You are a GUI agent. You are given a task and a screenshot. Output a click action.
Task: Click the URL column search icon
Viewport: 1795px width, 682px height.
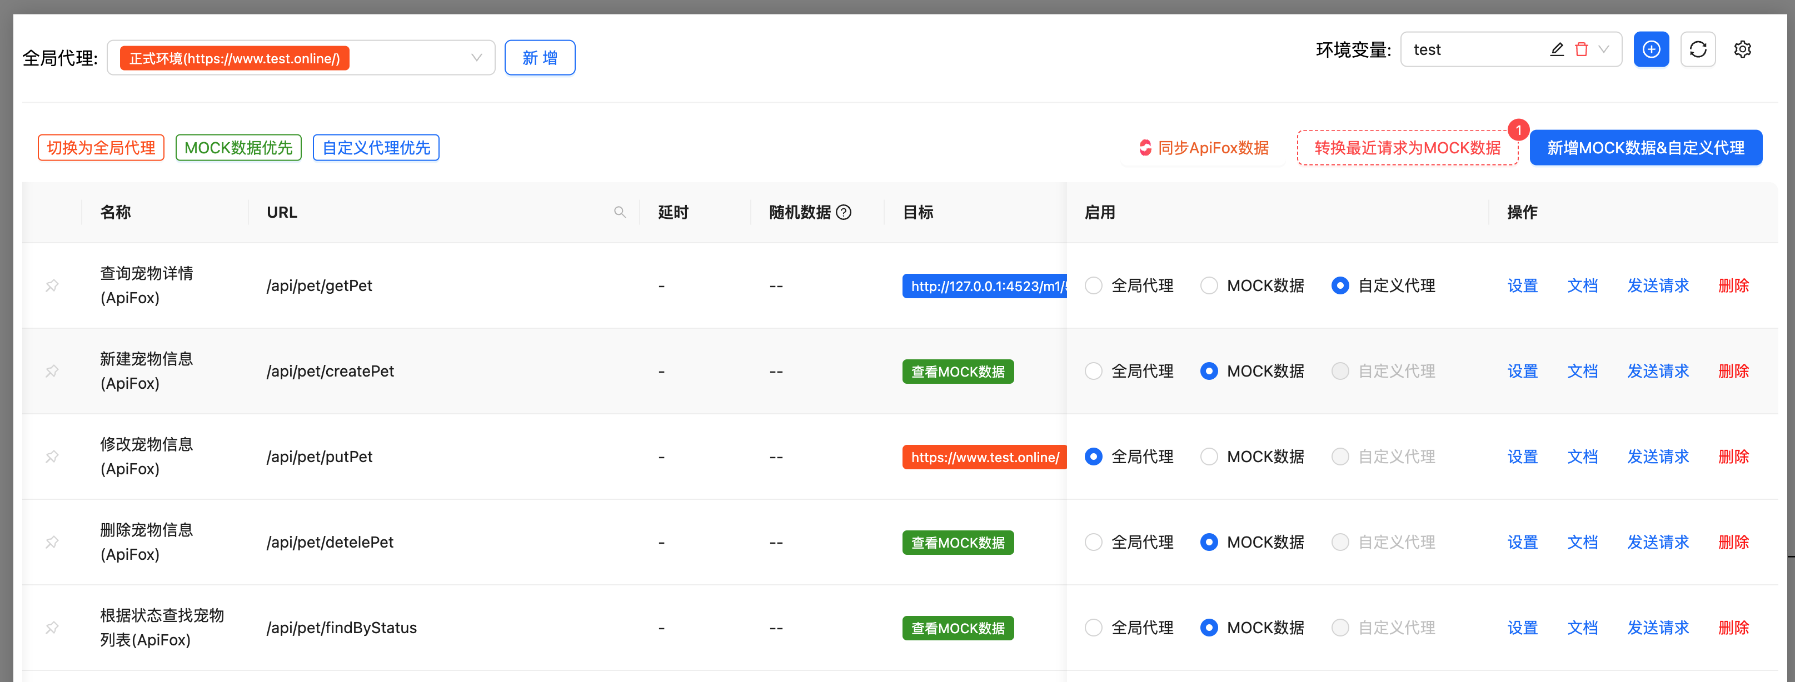click(x=620, y=213)
